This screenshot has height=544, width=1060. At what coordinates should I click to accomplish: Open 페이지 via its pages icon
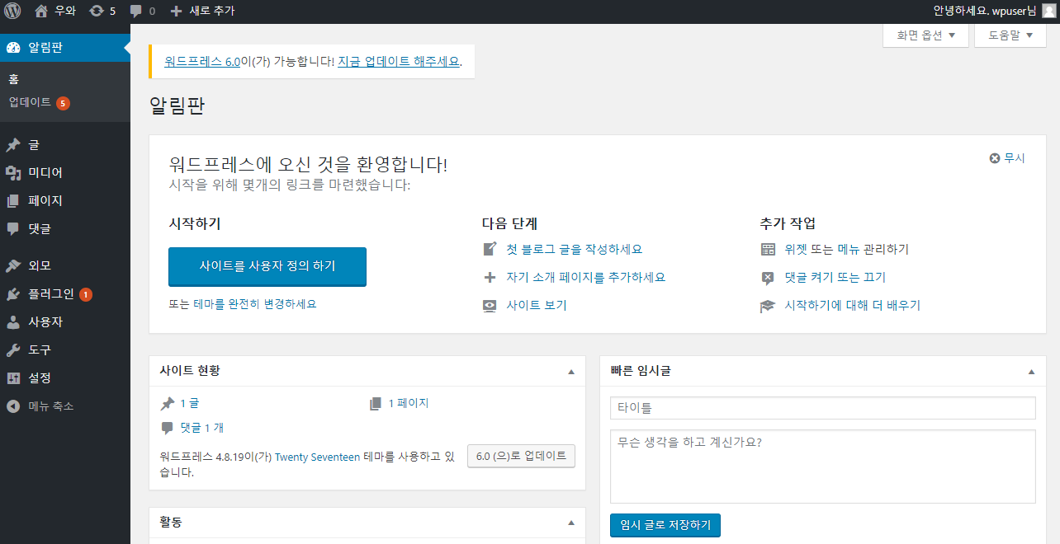tap(13, 201)
